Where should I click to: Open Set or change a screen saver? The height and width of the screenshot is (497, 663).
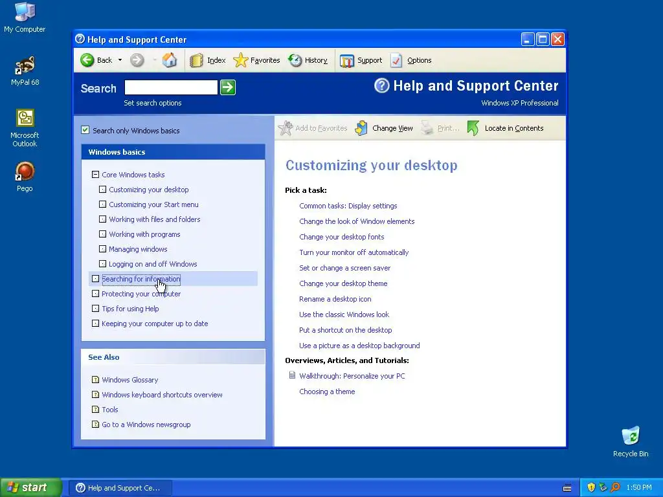click(x=344, y=268)
